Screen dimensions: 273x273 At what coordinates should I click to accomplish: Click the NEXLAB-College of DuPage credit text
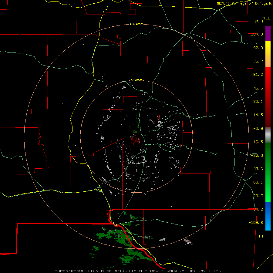click(244, 3)
